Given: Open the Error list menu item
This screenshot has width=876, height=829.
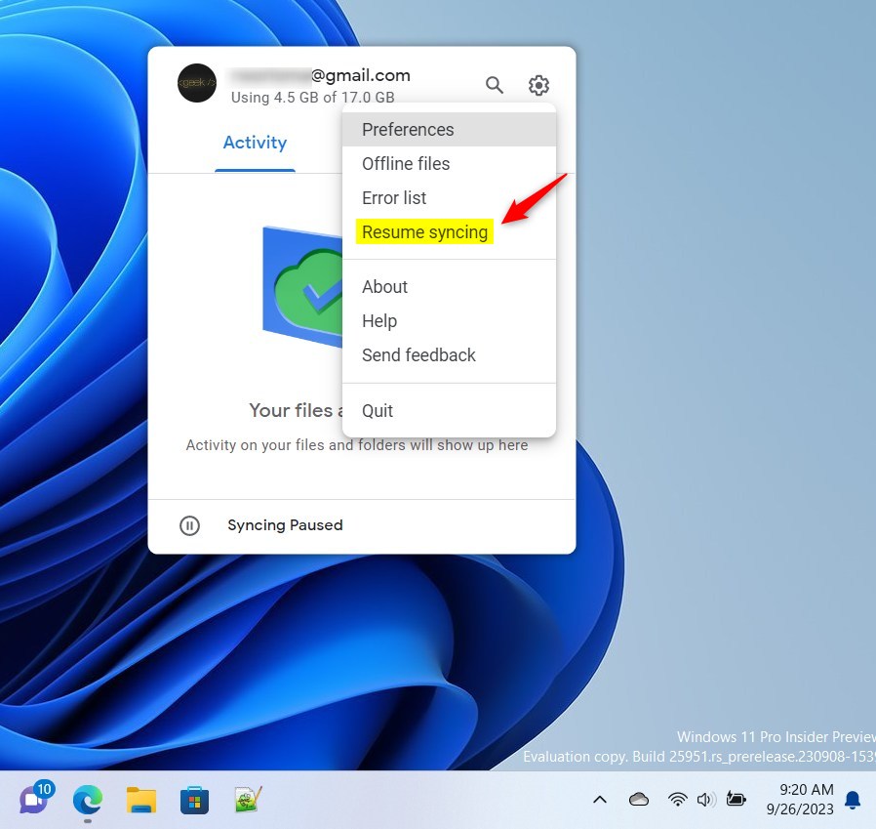Looking at the screenshot, I should [x=449, y=198].
